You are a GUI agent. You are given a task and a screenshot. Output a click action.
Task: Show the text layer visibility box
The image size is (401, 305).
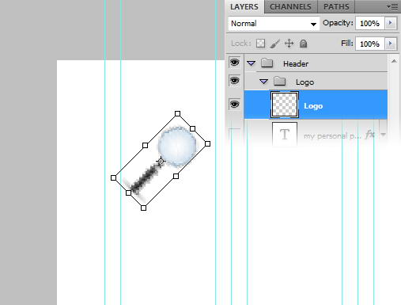coord(234,134)
